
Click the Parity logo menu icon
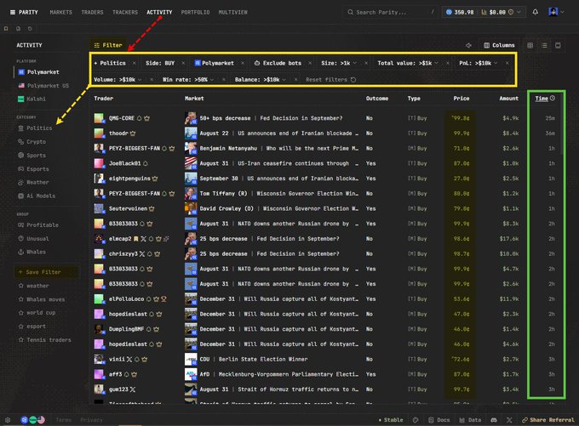coord(13,12)
